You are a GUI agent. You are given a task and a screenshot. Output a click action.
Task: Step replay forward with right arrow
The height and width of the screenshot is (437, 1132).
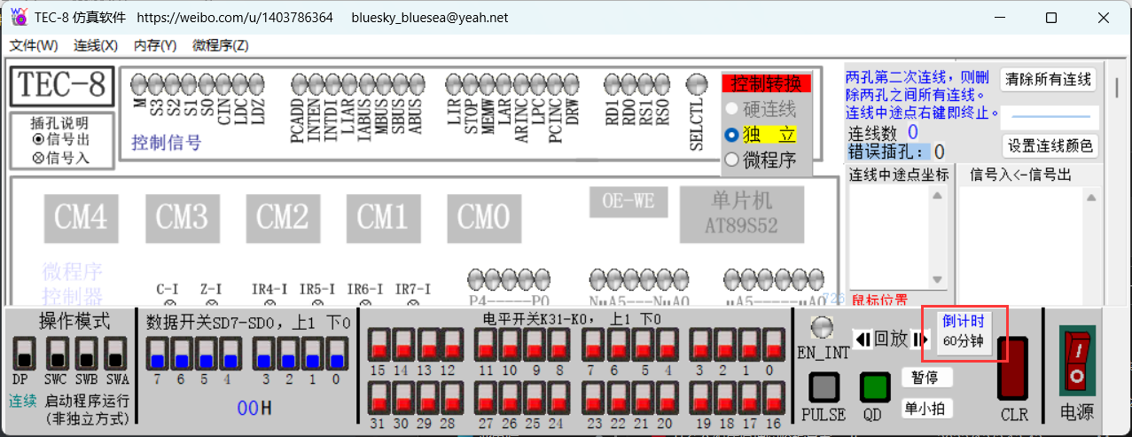point(919,339)
